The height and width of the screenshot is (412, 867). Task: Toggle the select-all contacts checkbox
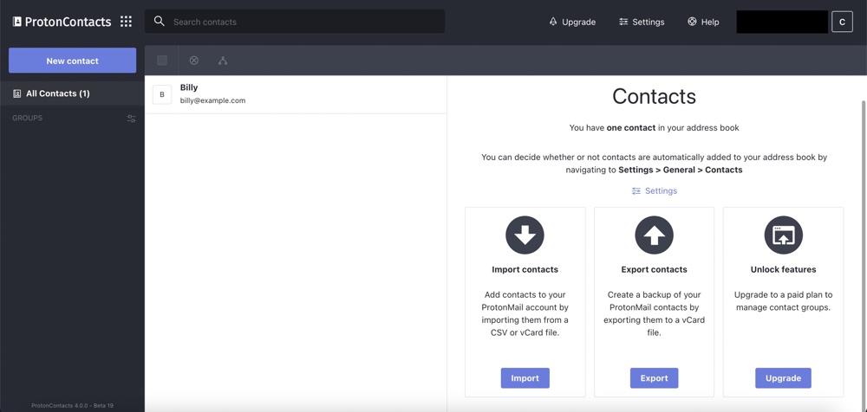pyautogui.click(x=162, y=61)
